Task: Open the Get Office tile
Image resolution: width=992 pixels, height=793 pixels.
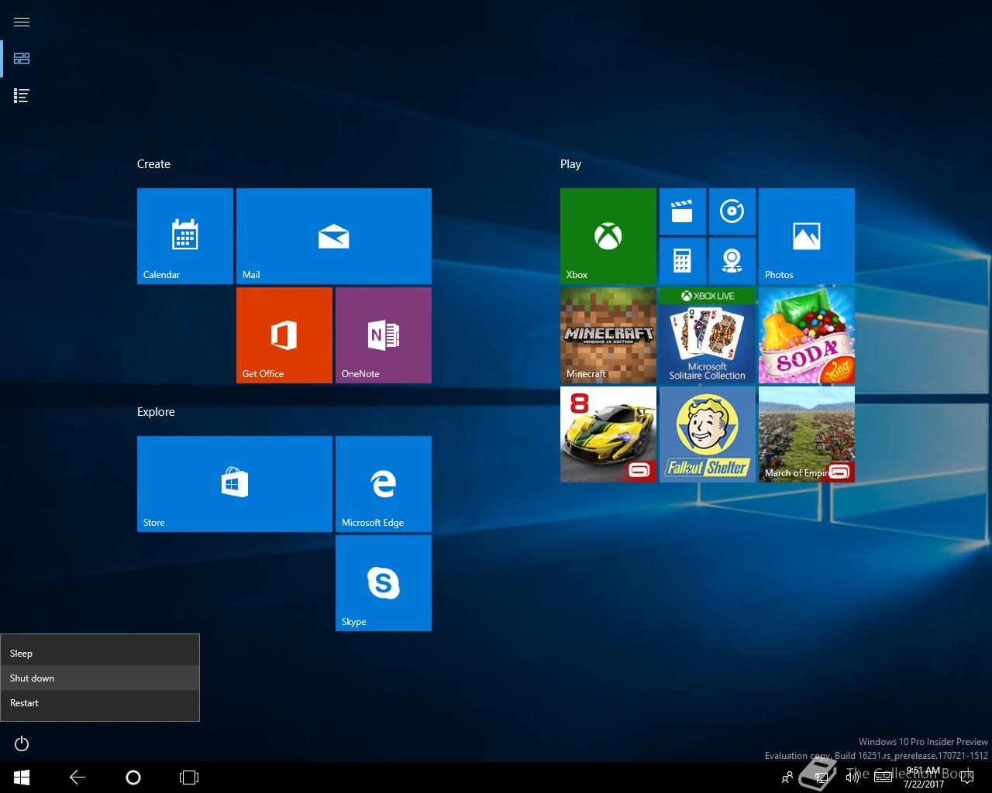Action: pos(284,335)
